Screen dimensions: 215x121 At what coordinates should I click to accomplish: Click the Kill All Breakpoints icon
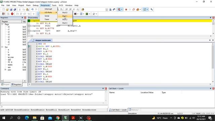coord(137,9)
